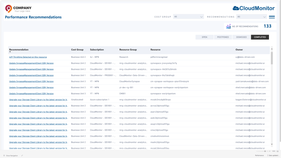Open Update SynapseManagementClient link in yt-dev-rg-001 row
This screenshot has width=281, height=158.
(31, 87)
